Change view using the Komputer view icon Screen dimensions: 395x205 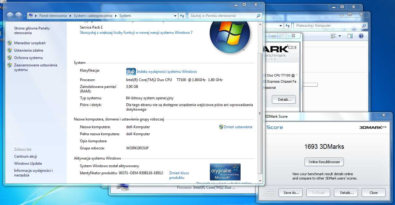click(333, 36)
